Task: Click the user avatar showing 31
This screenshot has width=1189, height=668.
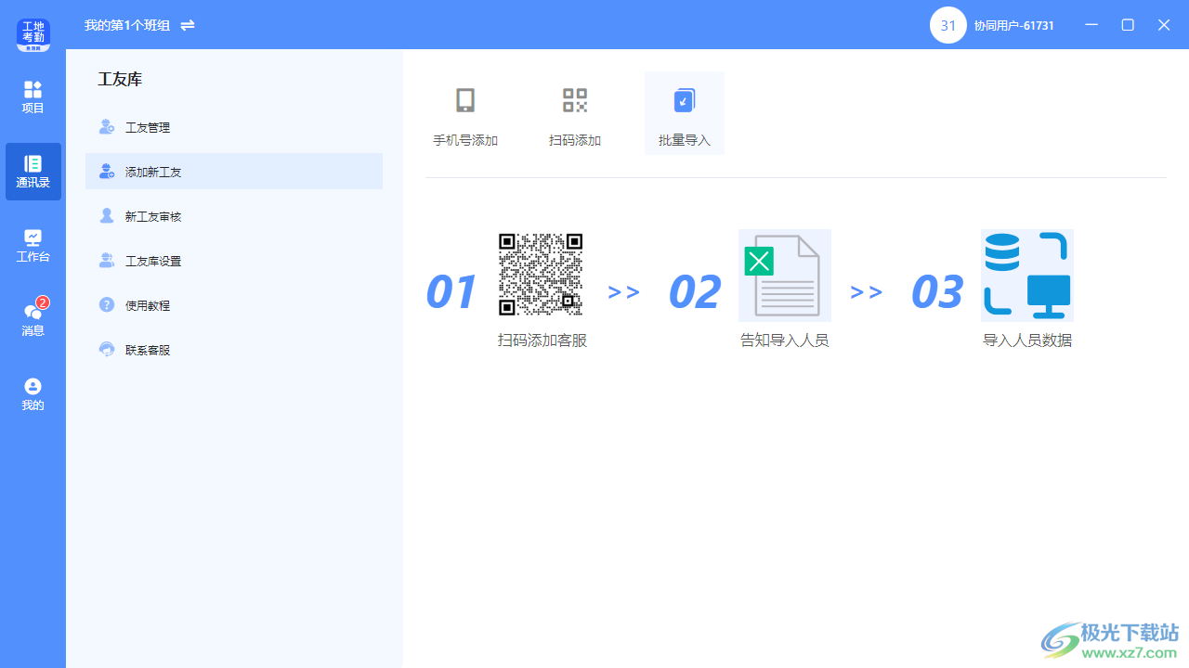Action: coord(948,25)
